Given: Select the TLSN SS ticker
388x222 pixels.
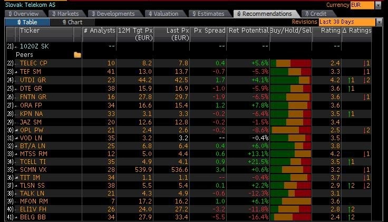Looking at the screenshot, I should 32,186.
